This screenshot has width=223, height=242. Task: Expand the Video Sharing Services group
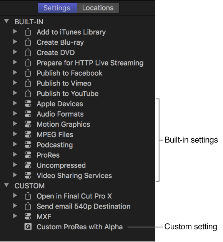point(15,175)
